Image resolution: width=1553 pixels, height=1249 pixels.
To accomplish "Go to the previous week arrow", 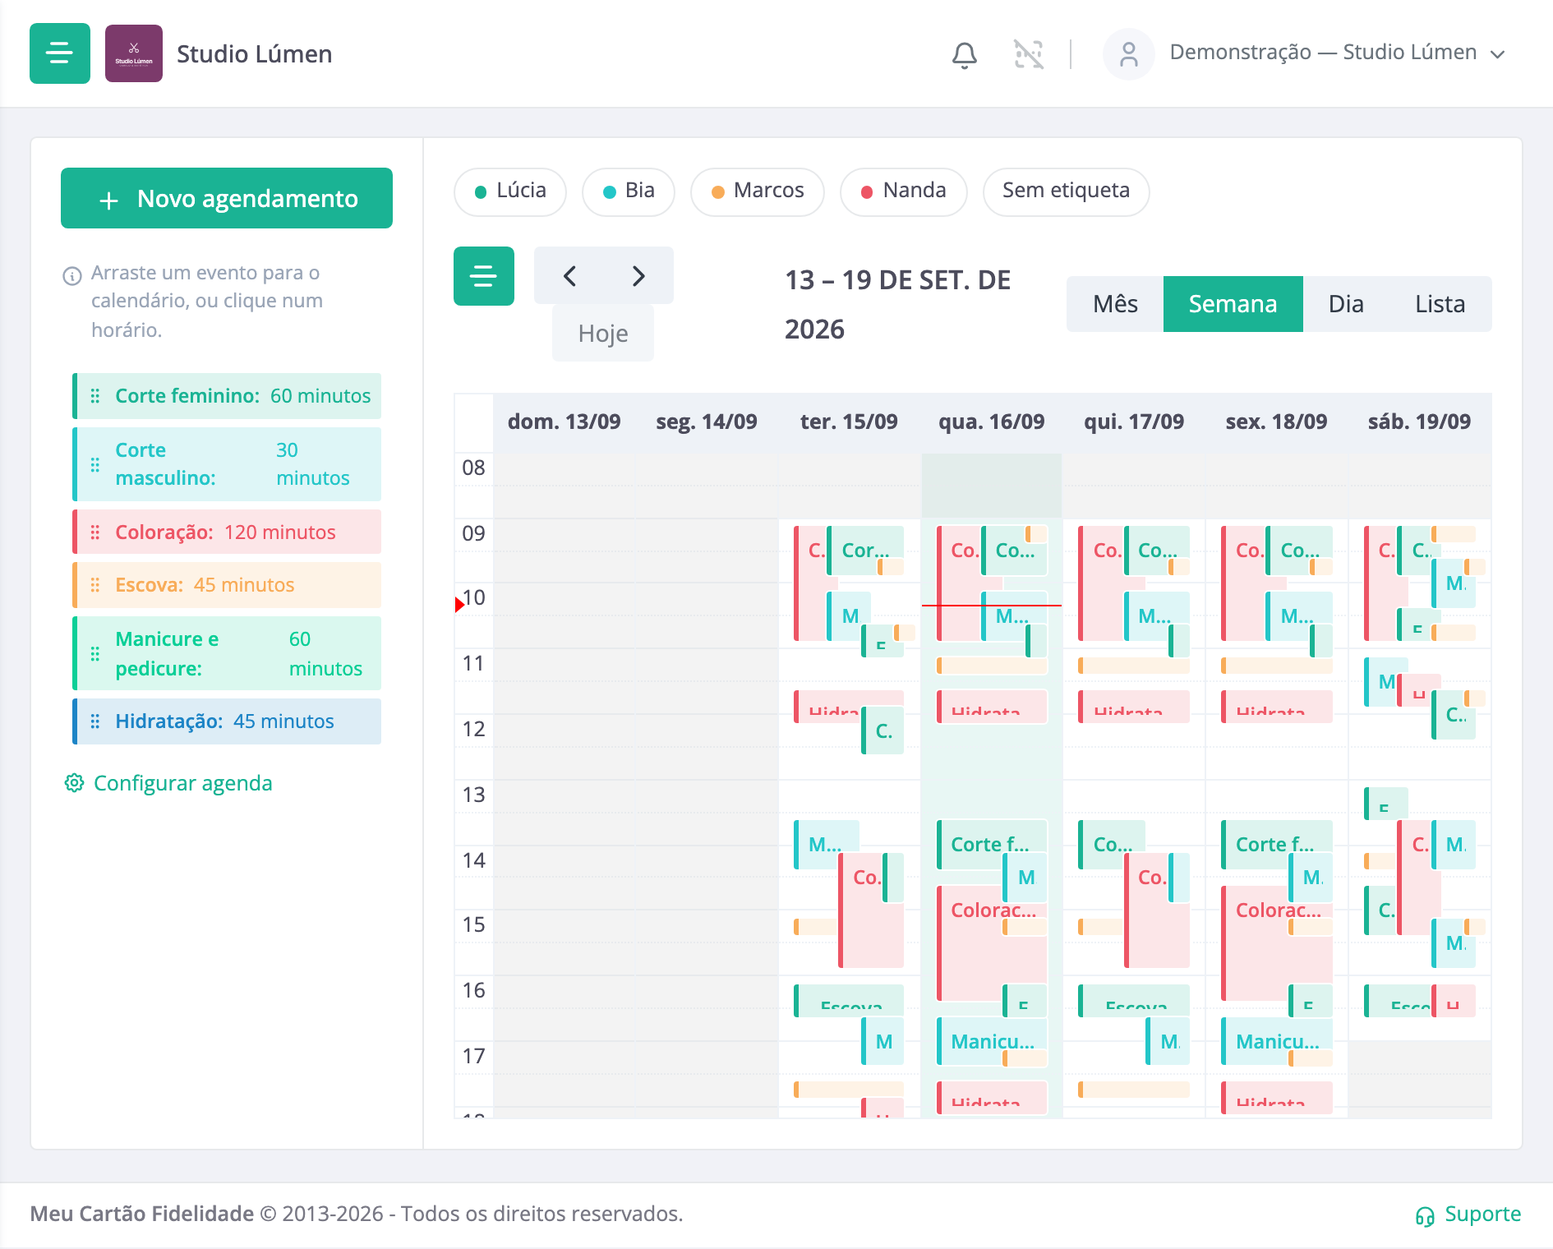I will pos(569,275).
